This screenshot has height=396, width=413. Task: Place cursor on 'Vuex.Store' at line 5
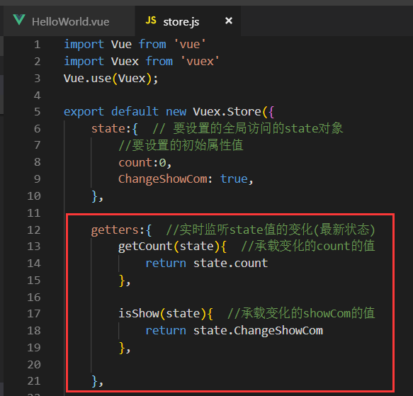point(227,112)
